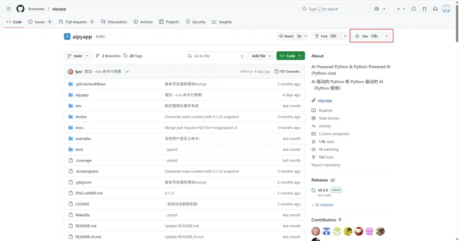Open the green Code dropdown button
The image size is (459, 241).
[x=290, y=56]
